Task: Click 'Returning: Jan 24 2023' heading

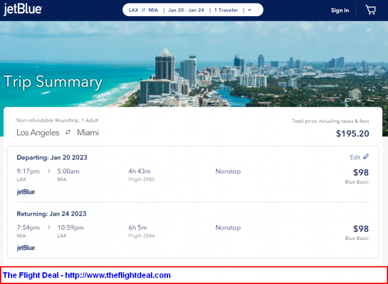Action: (x=52, y=214)
